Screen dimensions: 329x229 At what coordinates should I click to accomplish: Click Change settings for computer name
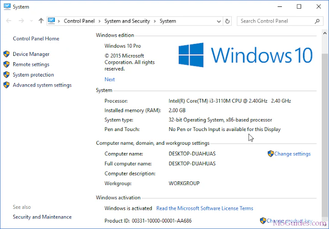pyautogui.click(x=292, y=154)
